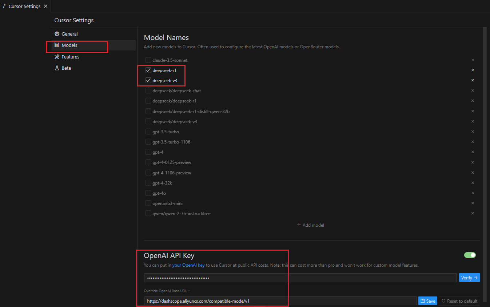Viewport: 490px width, 307px height.
Task: Click the Add model option
Action: 310,225
